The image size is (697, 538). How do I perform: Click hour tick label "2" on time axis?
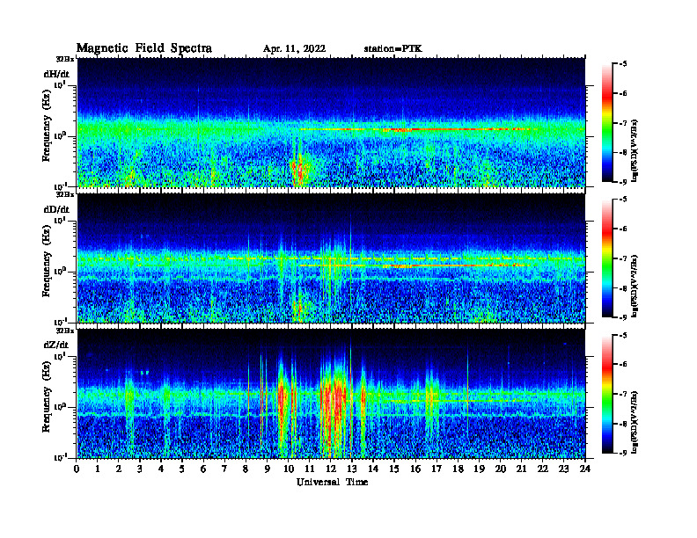119,469
